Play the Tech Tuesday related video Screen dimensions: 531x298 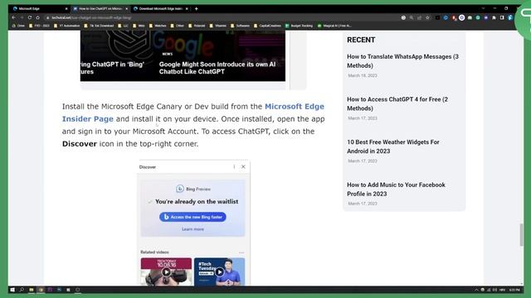coord(219,272)
